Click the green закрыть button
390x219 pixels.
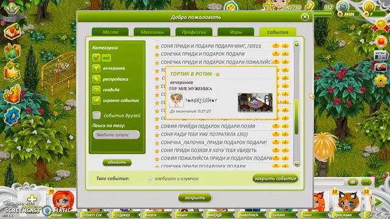coord(195,198)
